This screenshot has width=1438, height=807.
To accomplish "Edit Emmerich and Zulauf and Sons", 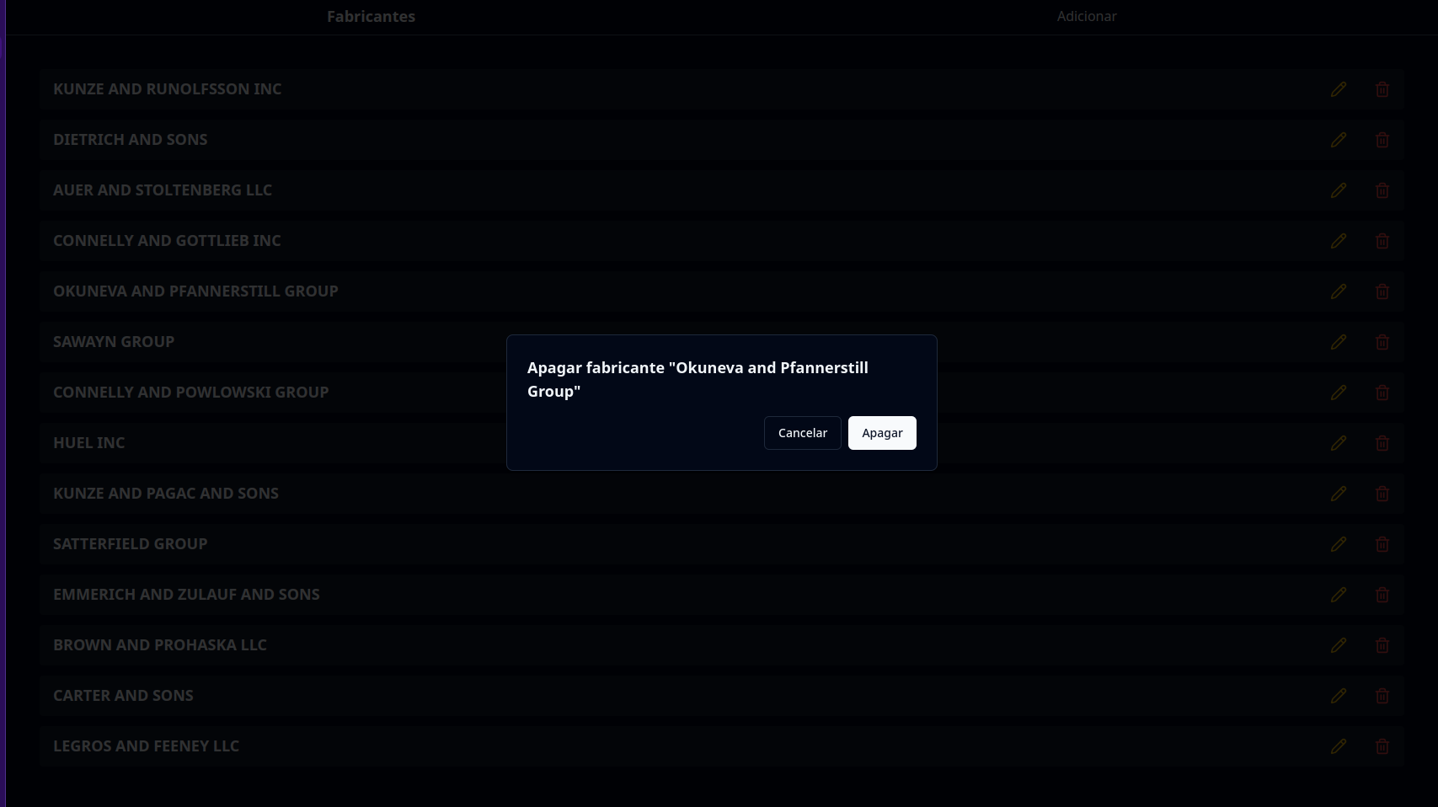I will (x=1338, y=595).
